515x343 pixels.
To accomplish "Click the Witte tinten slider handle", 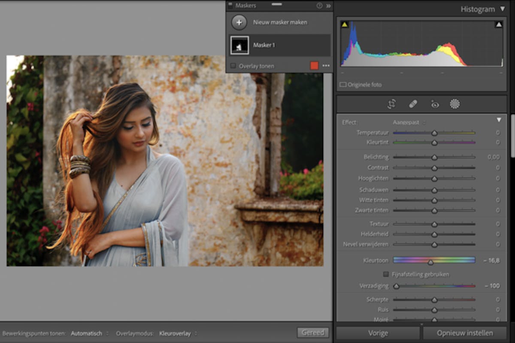I will tap(434, 200).
